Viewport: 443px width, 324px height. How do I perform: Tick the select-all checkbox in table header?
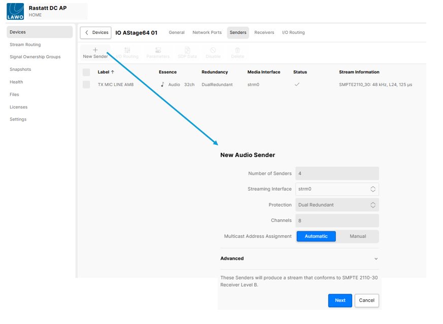[86, 72]
